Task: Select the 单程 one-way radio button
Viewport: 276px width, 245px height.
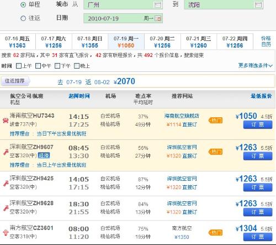Action: [23, 4]
